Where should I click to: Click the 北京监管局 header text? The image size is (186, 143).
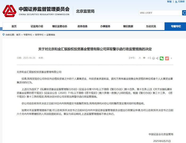click(x=85, y=11)
